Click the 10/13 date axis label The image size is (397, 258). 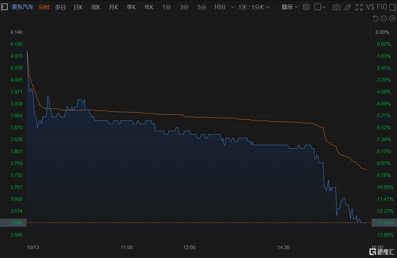tap(33, 247)
